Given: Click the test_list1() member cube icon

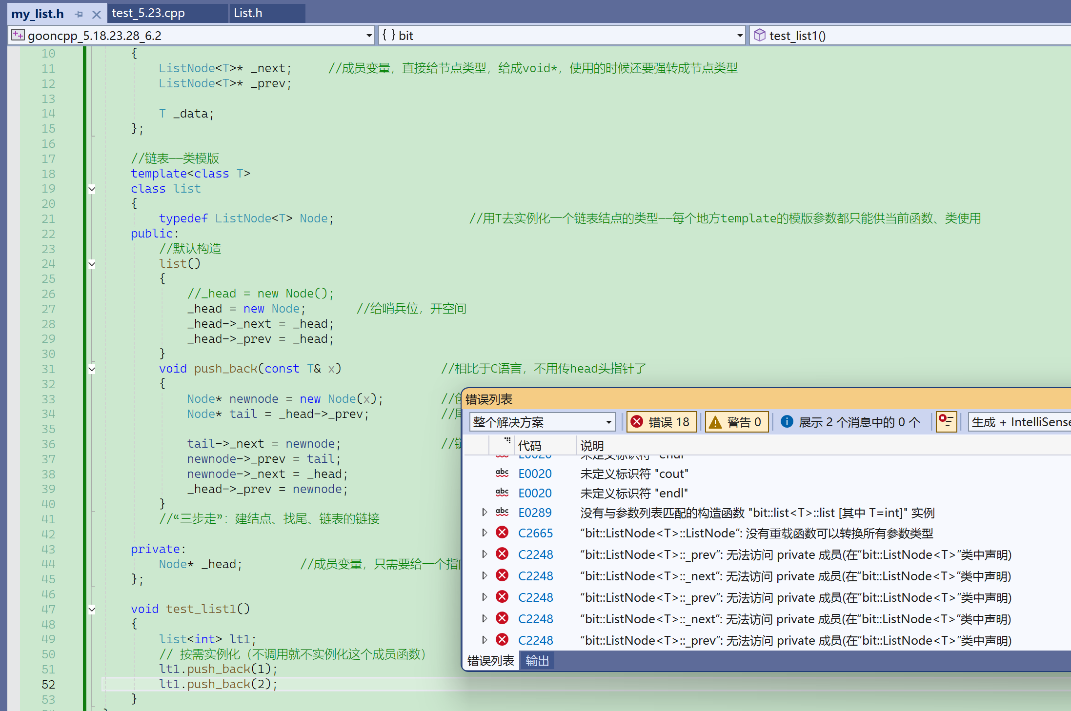Looking at the screenshot, I should 759,35.
